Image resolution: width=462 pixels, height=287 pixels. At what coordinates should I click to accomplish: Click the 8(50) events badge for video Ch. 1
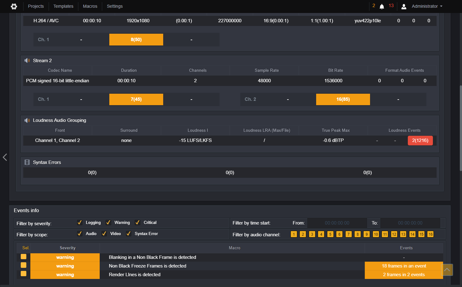click(x=136, y=40)
